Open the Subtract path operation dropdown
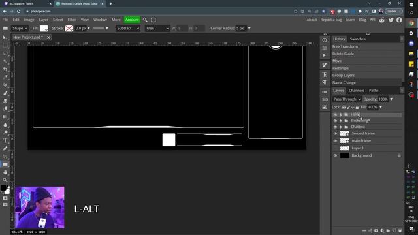The image size is (418, 235). [128, 28]
